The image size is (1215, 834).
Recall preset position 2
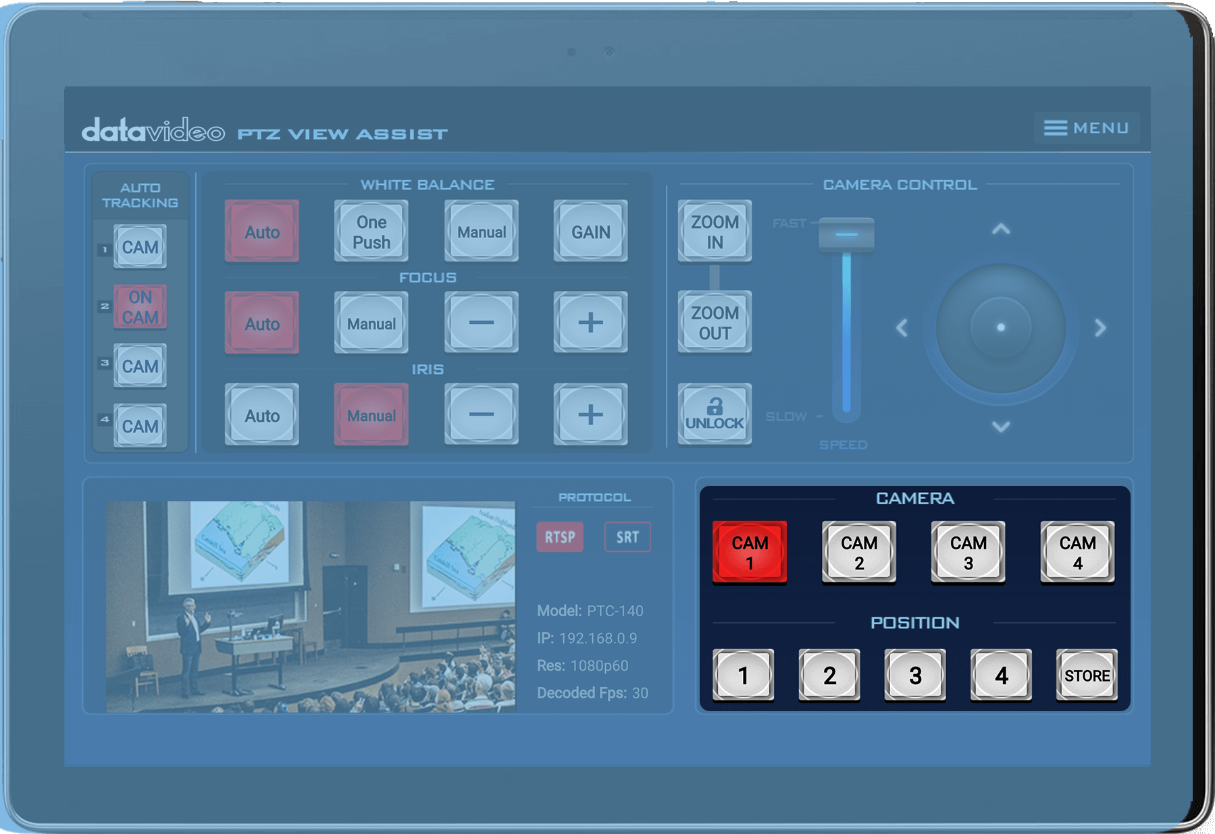[829, 675]
